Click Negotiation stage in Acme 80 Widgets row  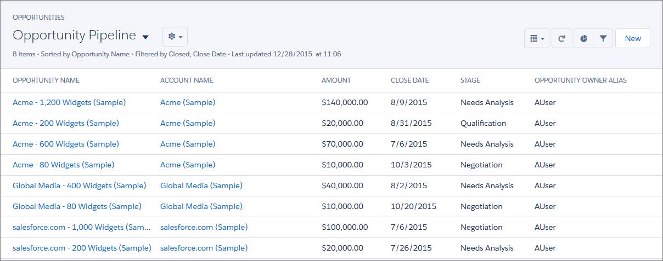point(481,165)
